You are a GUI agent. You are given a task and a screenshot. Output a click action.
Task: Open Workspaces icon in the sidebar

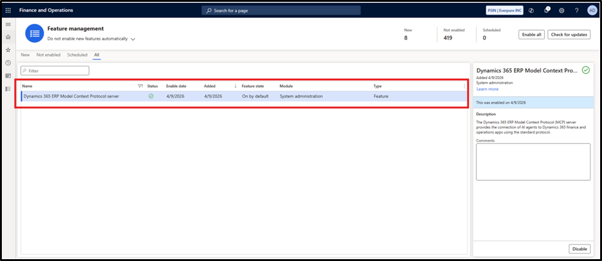(8, 75)
